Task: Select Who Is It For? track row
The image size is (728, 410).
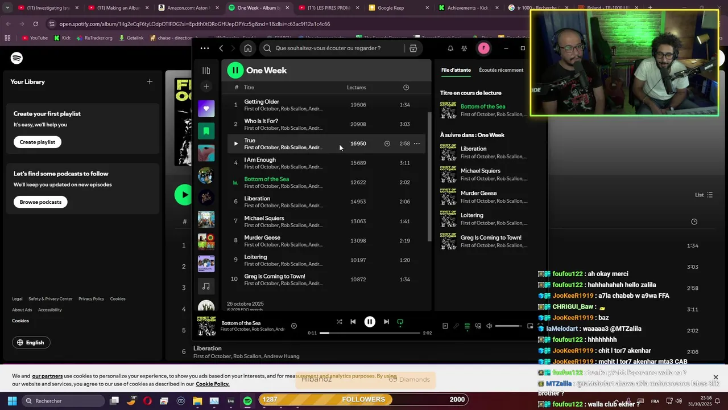Action: [326, 124]
